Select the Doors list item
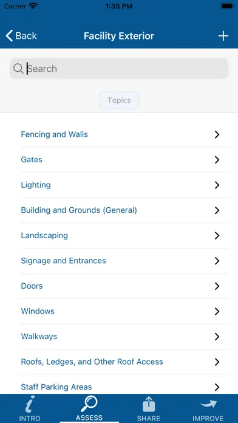 [x=124, y=286]
